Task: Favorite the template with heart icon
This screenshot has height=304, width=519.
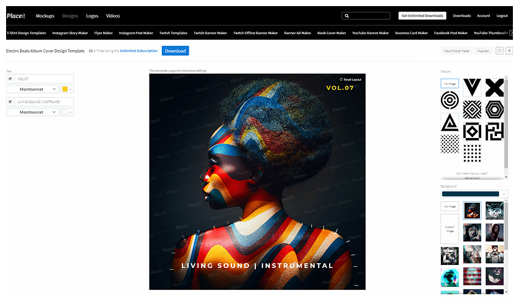Action: pos(499,51)
